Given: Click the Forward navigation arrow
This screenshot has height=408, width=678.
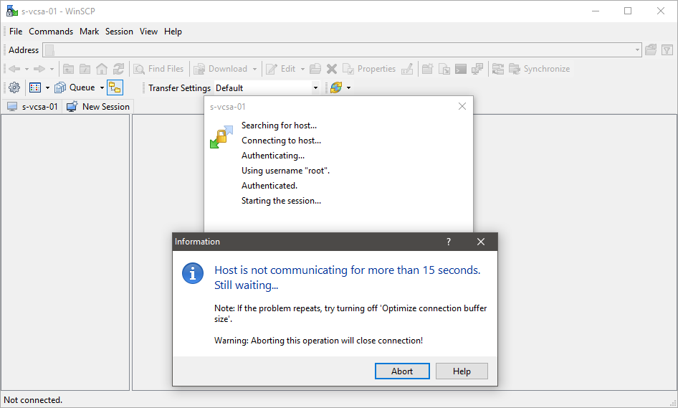Looking at the screenshot, I should coord(39,69).
